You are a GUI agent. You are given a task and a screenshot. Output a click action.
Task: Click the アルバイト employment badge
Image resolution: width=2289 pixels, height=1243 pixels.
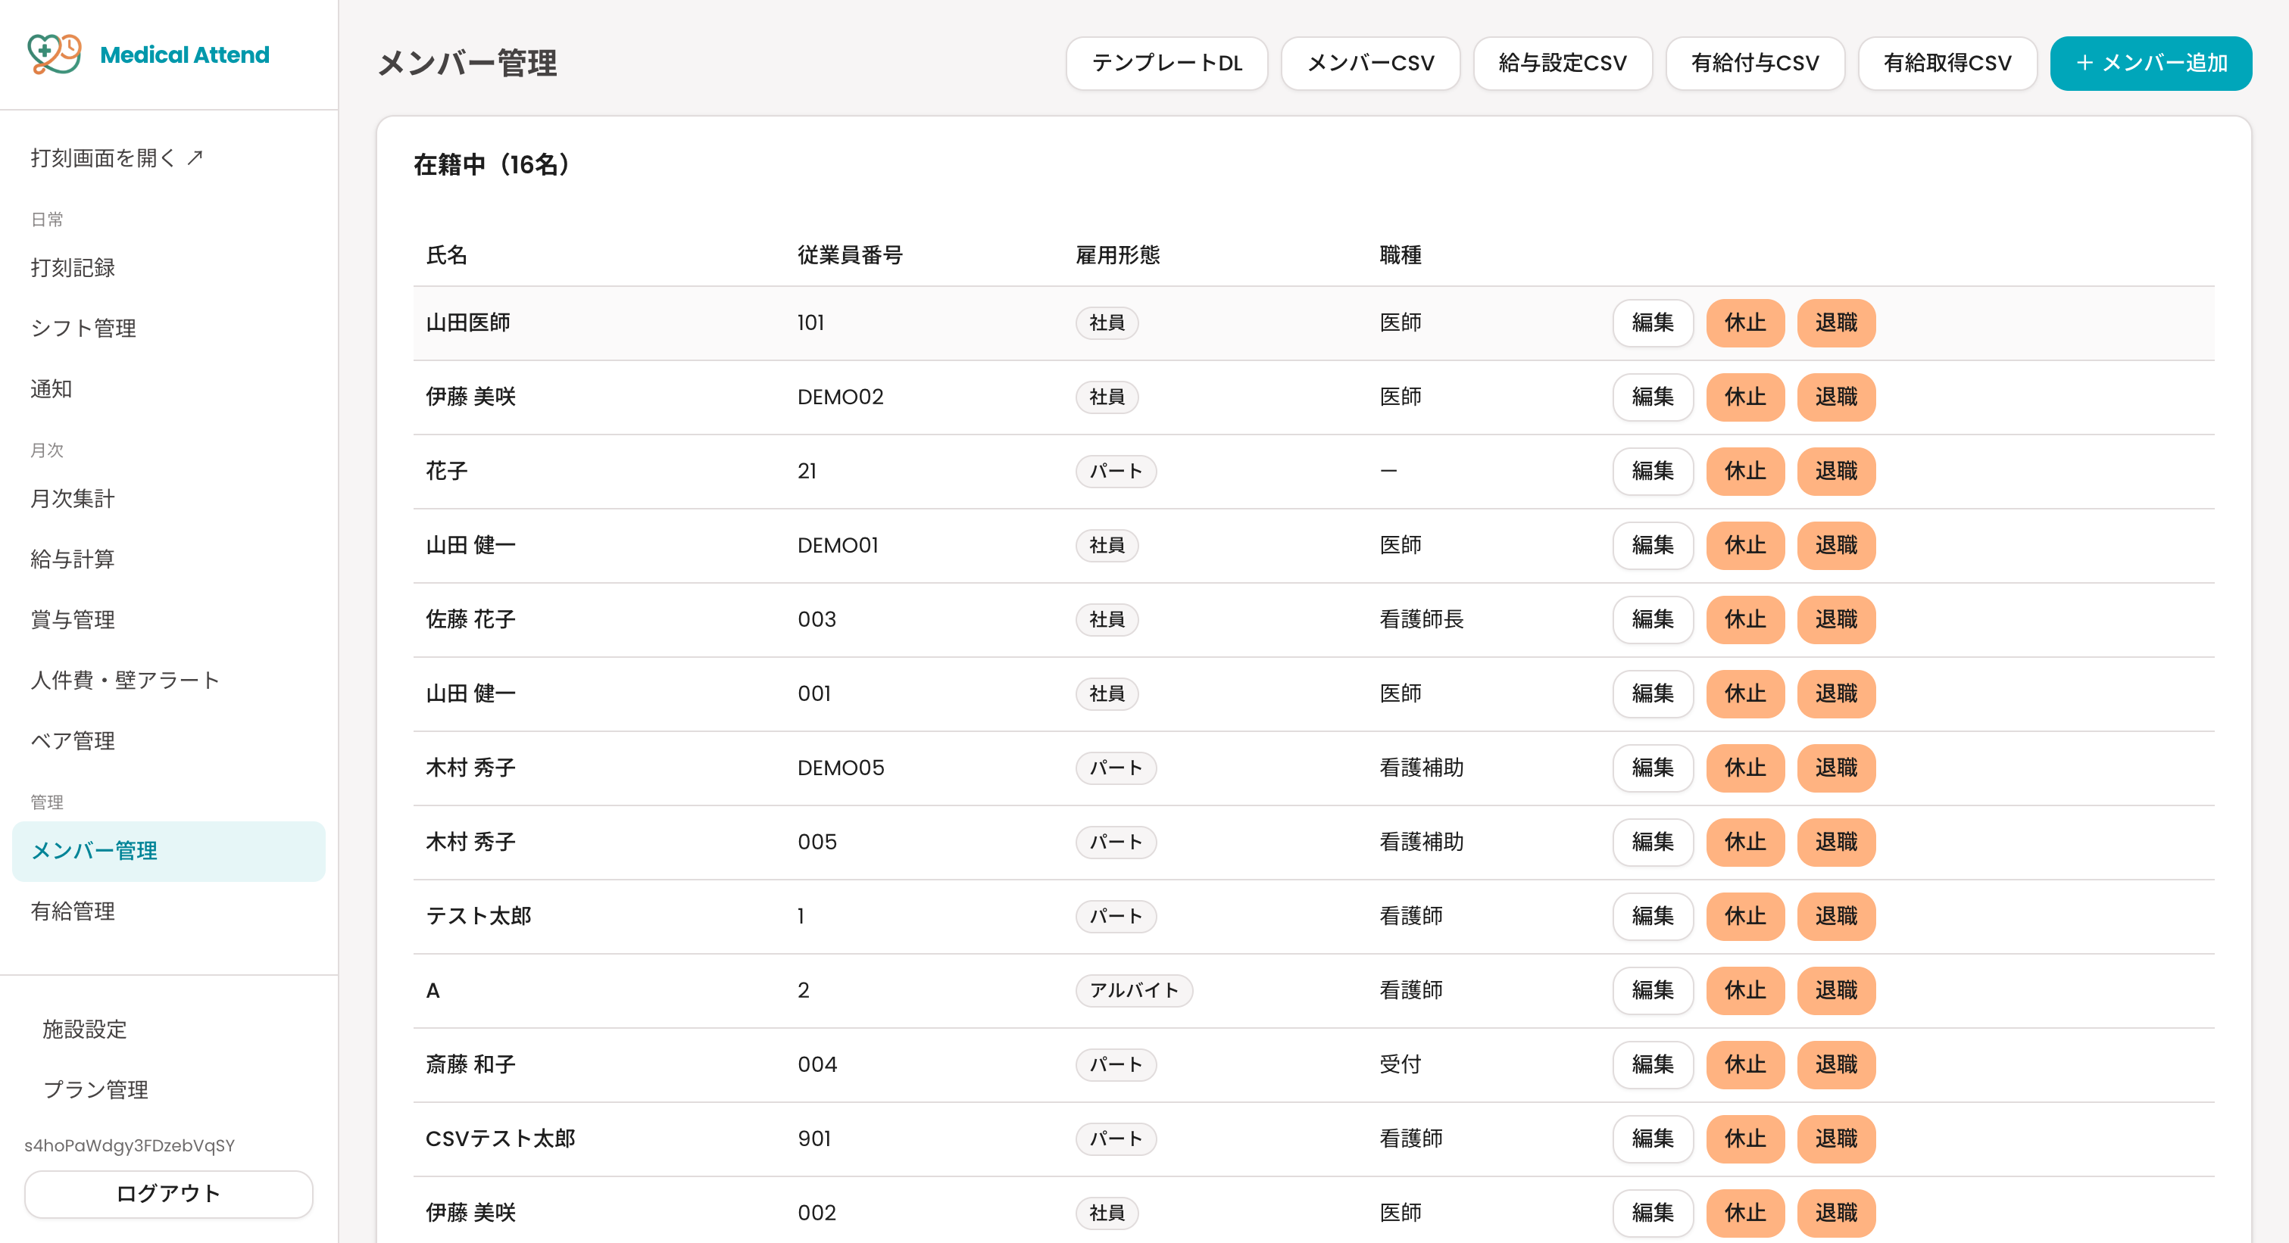tap(1134, 990)
